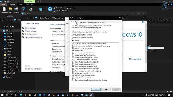Open Microsoft Edge from taskbar
Viewport: 173px width, 97px height.
(21, 95)
